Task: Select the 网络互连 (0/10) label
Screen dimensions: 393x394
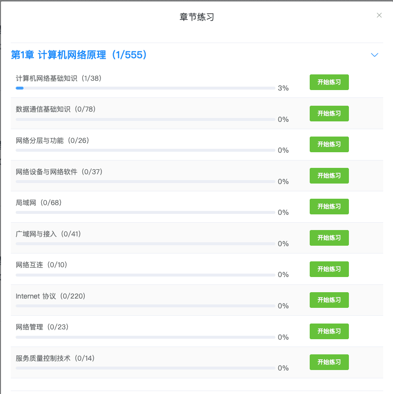Action: 42,265
